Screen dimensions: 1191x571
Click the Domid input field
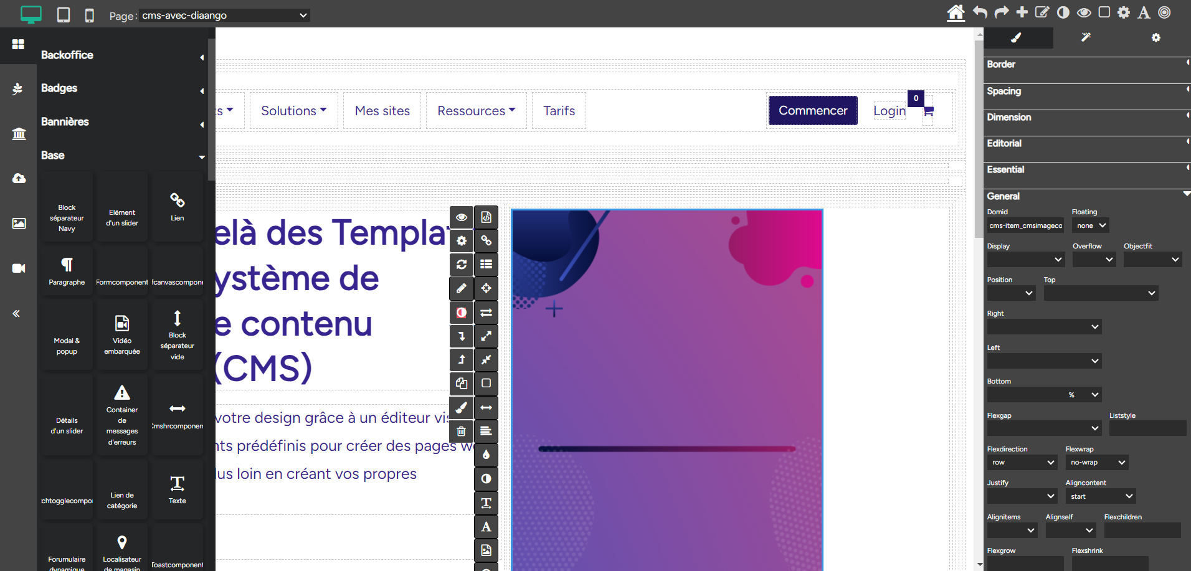(x=1025, y=225)
